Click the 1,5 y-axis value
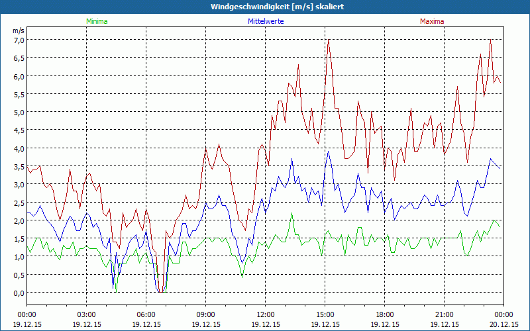The image size is (530, 331). point(19,239)
